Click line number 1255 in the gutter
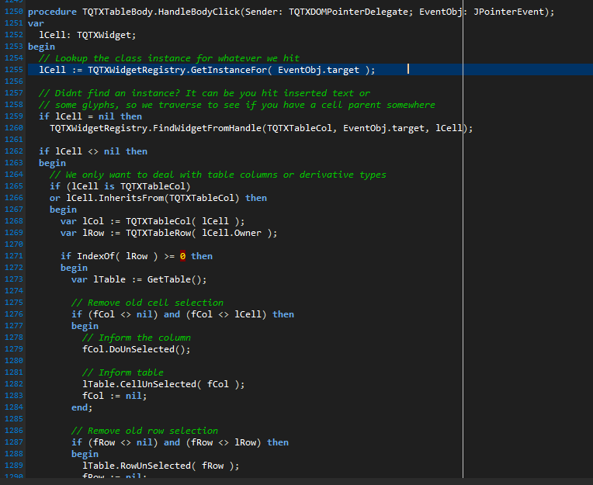 12,70
